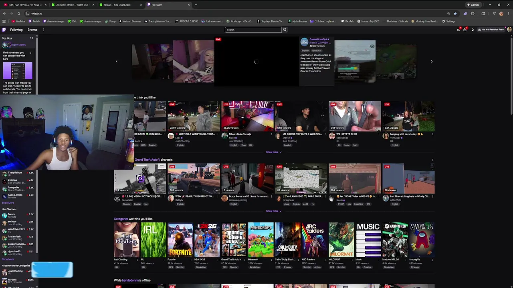Open hanging with Lacy today stream
The image size is (513, 288).
point(408,116)
